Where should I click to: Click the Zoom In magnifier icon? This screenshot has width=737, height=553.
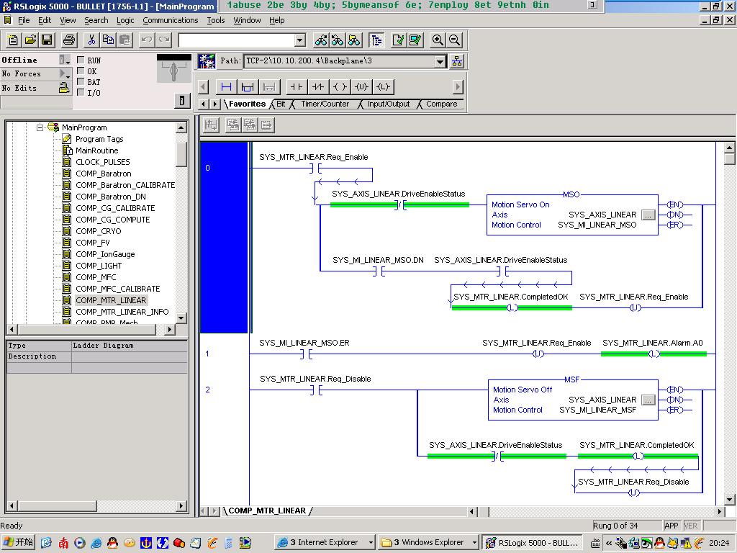pyautogui.click(x=438, y=40)
